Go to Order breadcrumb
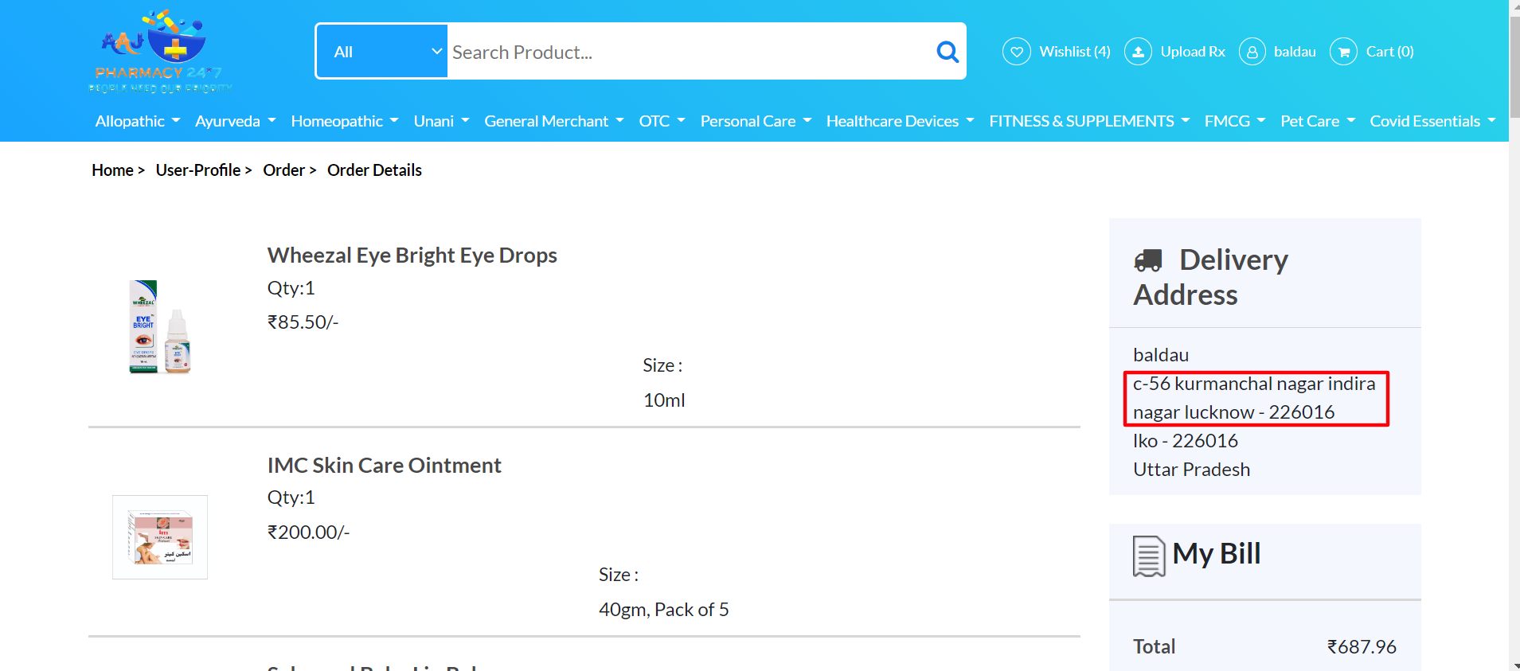This screenshot has width=1520, height=671. click(284, 170)
